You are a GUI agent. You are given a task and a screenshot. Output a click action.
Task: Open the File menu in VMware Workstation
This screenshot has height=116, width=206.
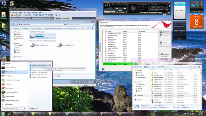(13, 12)
